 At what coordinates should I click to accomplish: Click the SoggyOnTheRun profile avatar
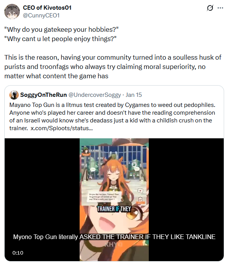[14, 95]
